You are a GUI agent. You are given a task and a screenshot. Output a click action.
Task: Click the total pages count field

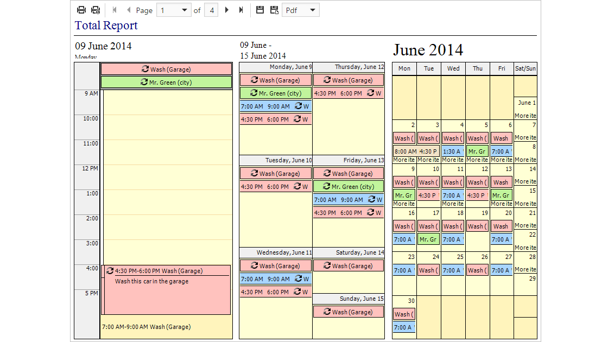coord(211,10)
